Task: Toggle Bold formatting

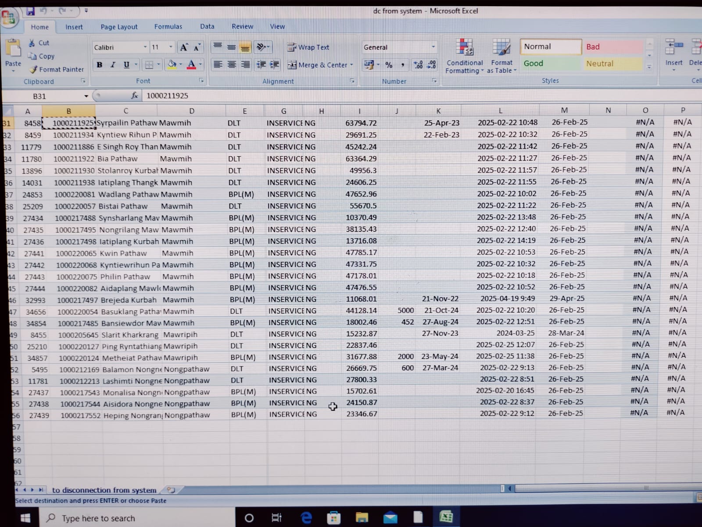Action: [100, 65]
